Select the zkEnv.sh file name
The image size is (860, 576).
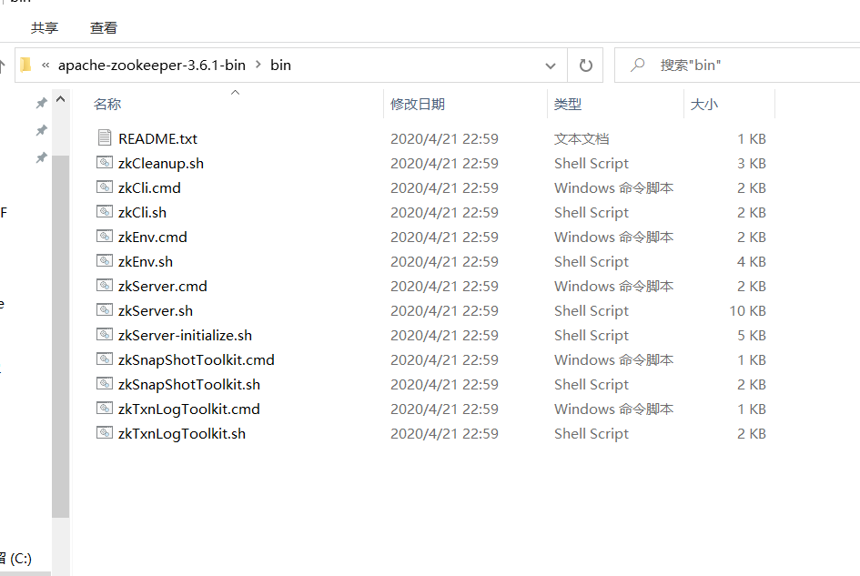click(146, 262)
